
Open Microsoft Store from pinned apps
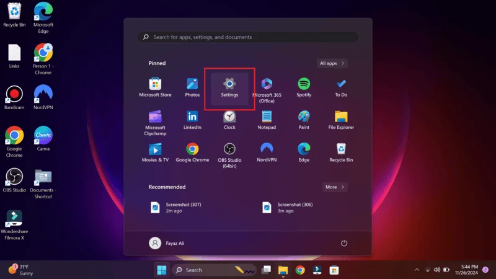(x=155, y=87)
